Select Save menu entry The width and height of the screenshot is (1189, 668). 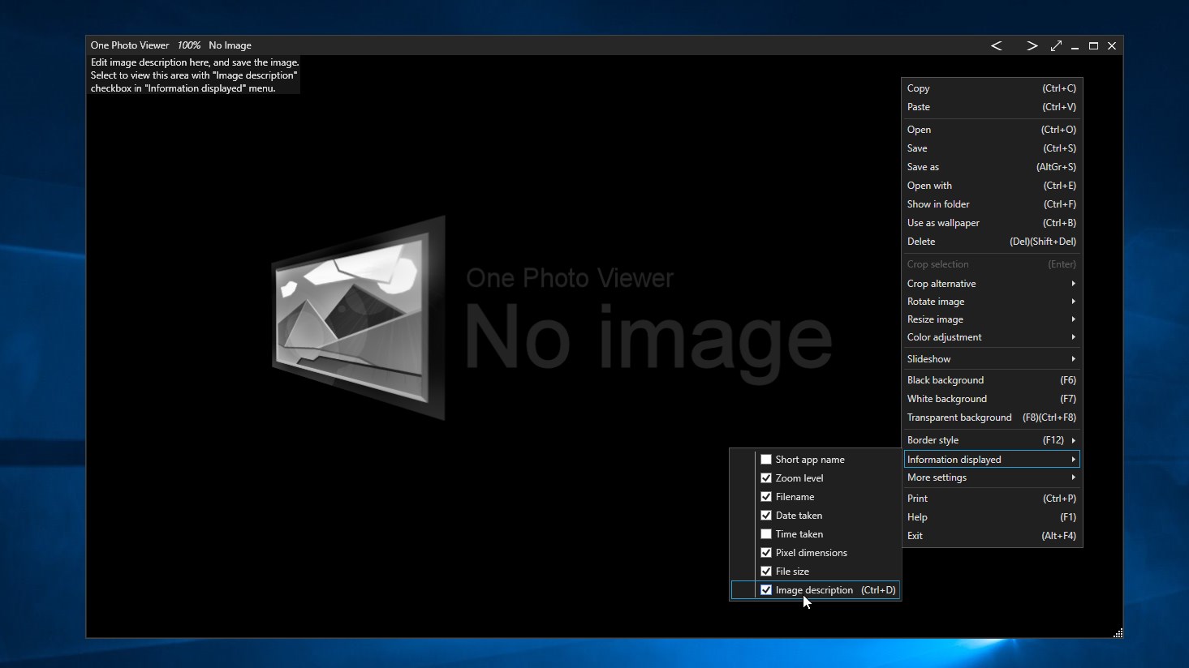(992, 148)
